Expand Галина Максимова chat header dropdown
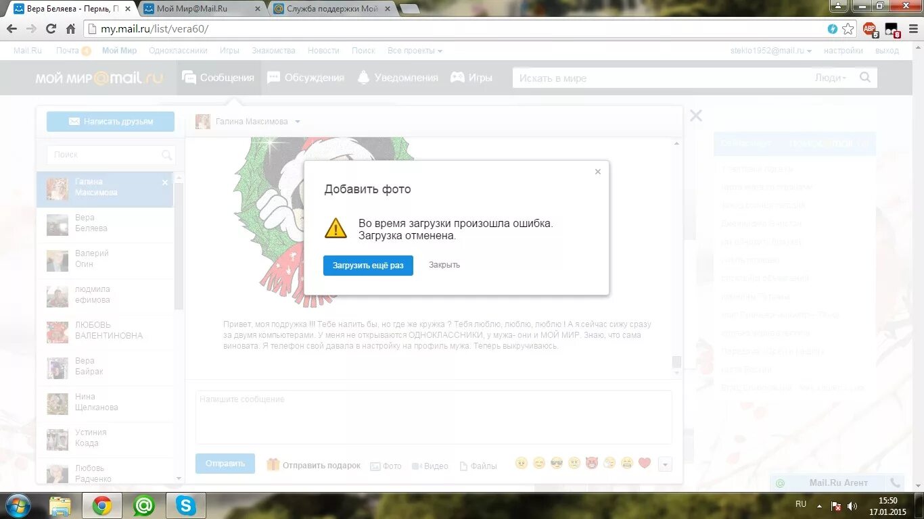This screenshot has width=924, height=519. pos(298,122)
